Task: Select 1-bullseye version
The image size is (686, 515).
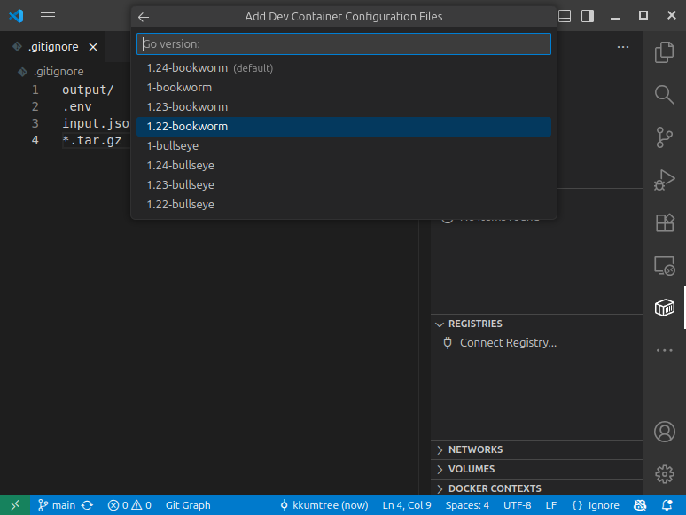Action: coord(343,145)
